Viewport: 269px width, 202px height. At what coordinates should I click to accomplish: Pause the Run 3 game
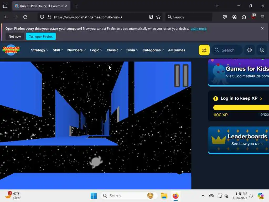(x=181, y=75)
